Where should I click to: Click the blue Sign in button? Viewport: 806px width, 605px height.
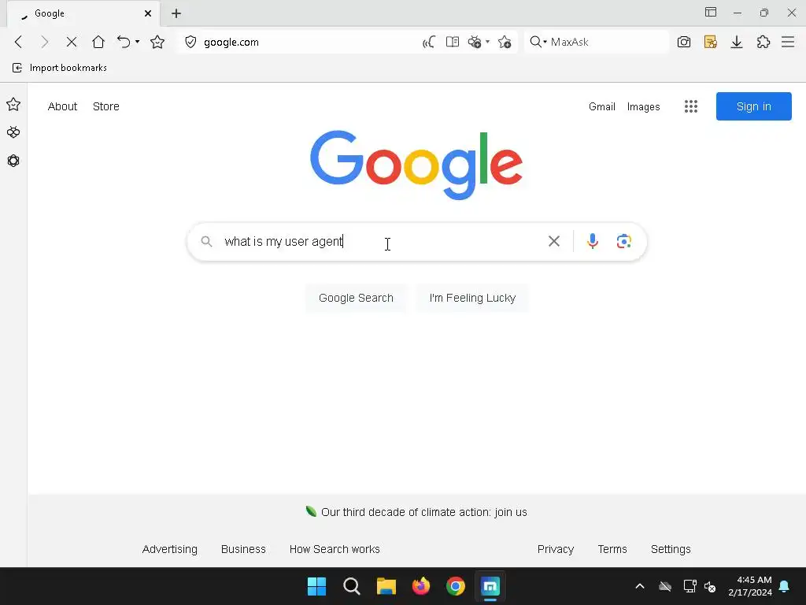coord(753,106)
